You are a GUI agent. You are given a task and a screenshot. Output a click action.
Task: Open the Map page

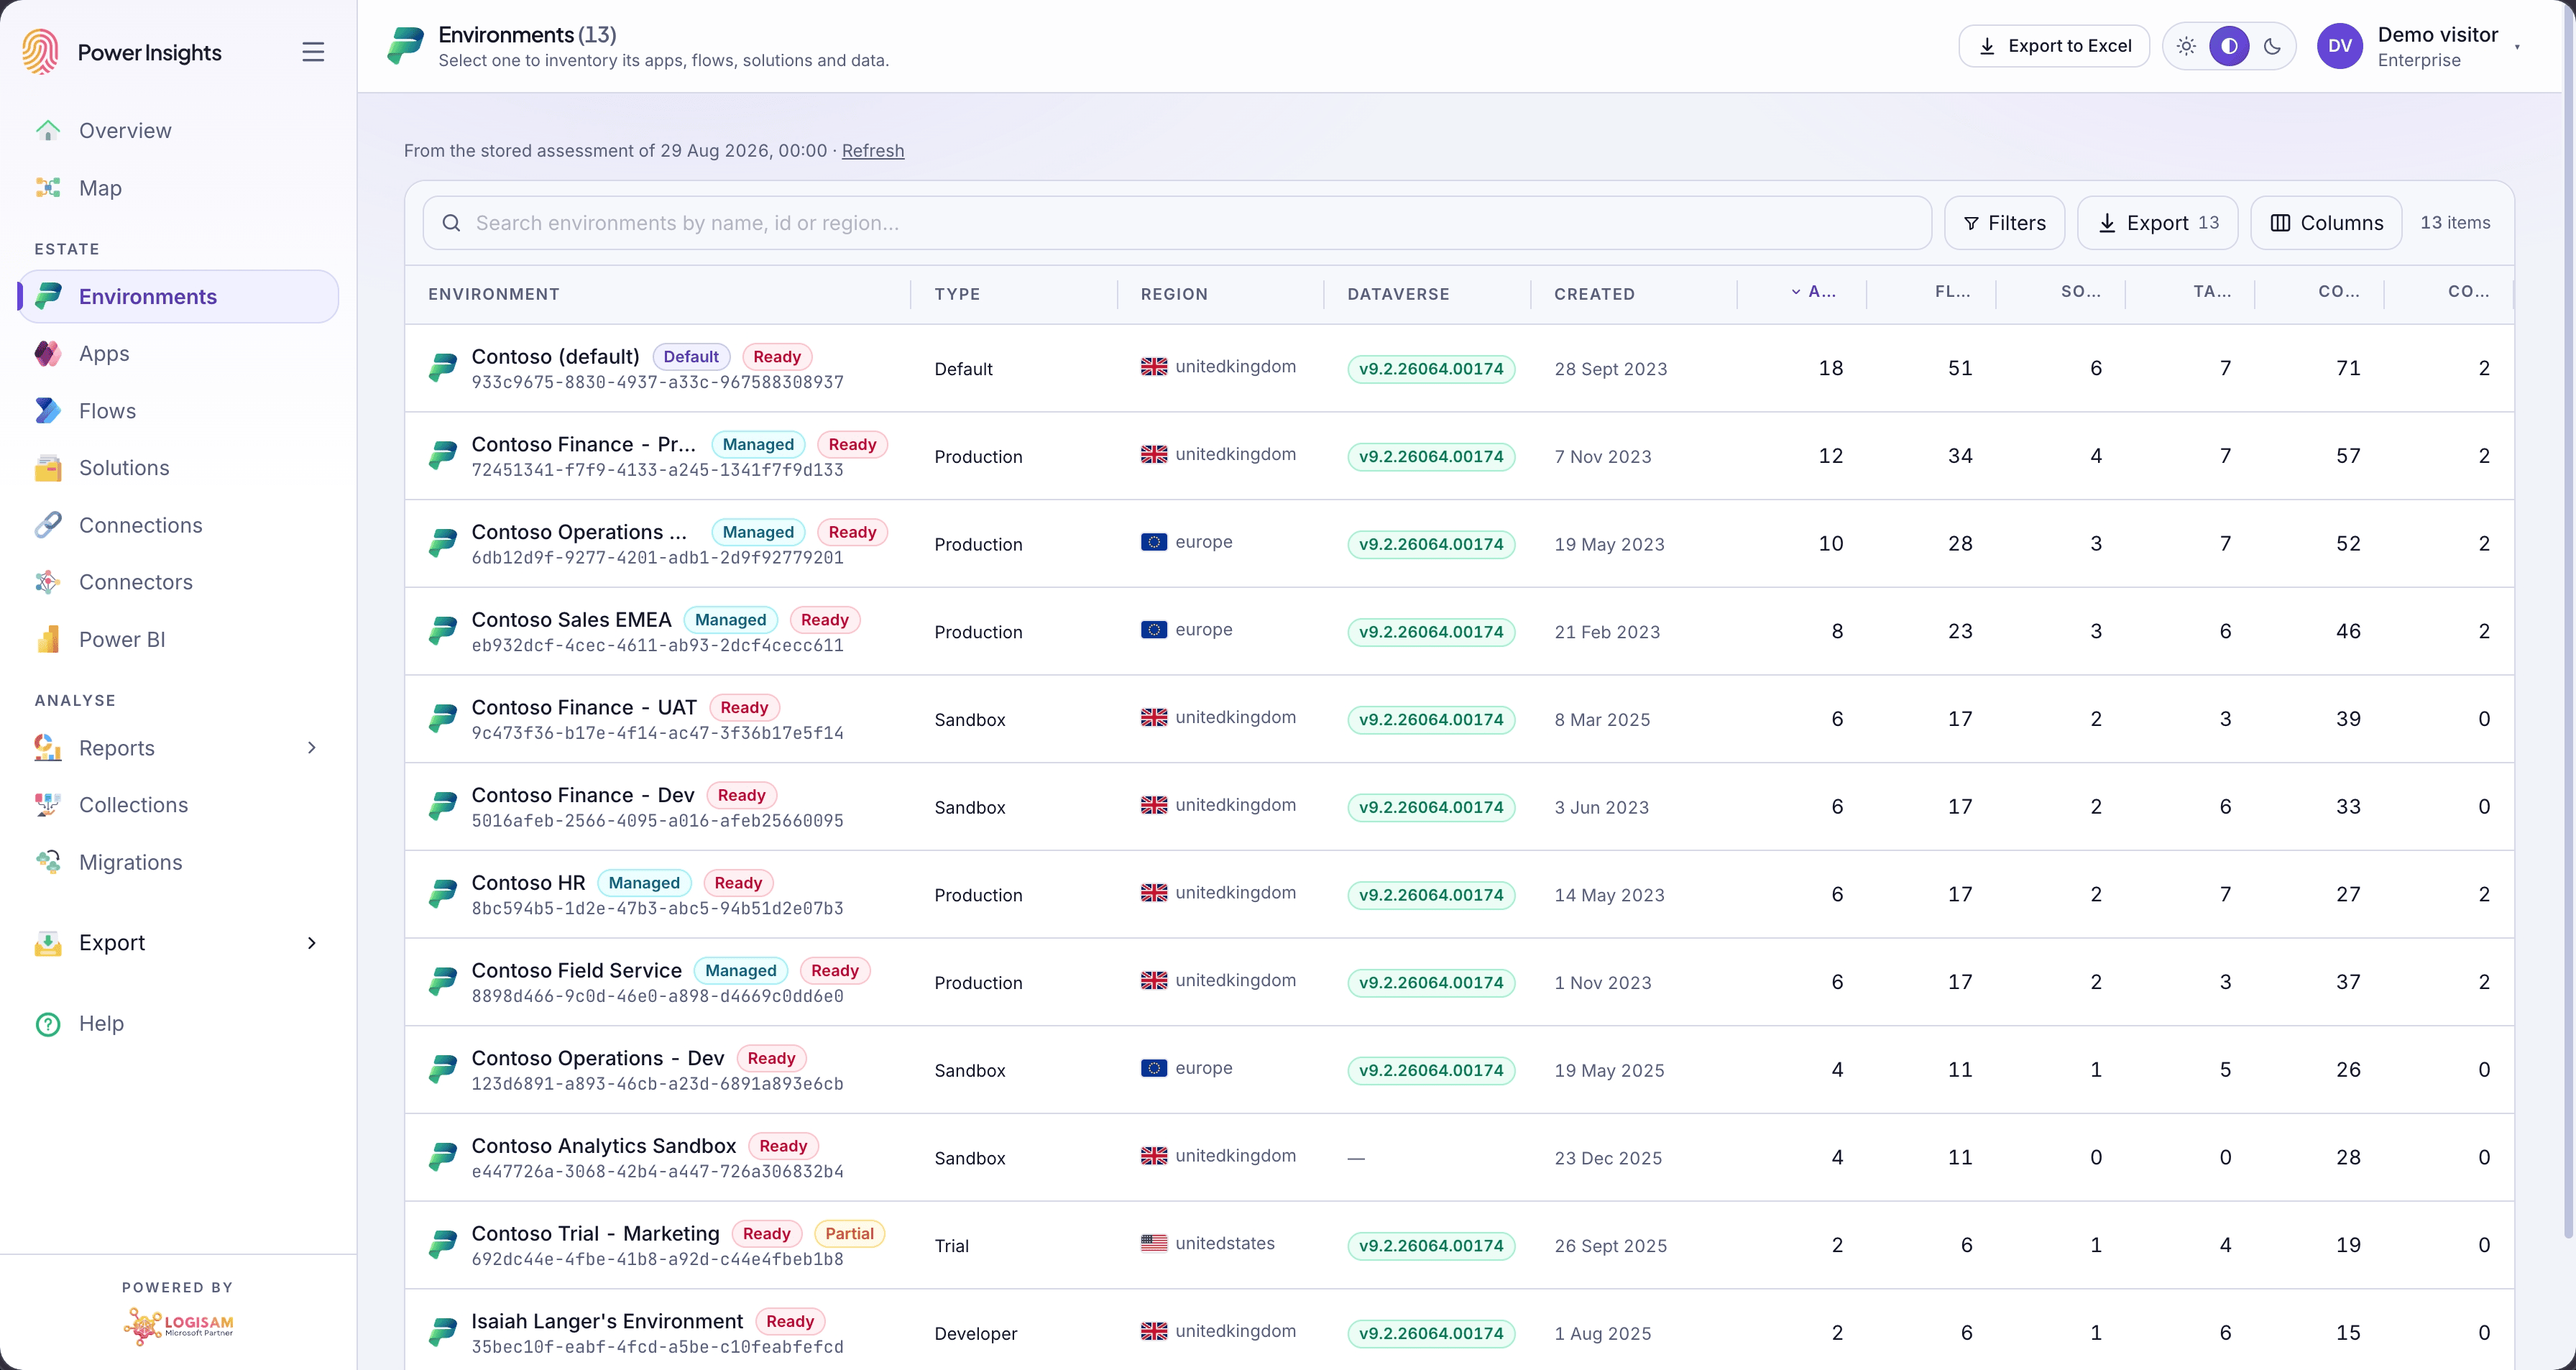coord(178,188)
